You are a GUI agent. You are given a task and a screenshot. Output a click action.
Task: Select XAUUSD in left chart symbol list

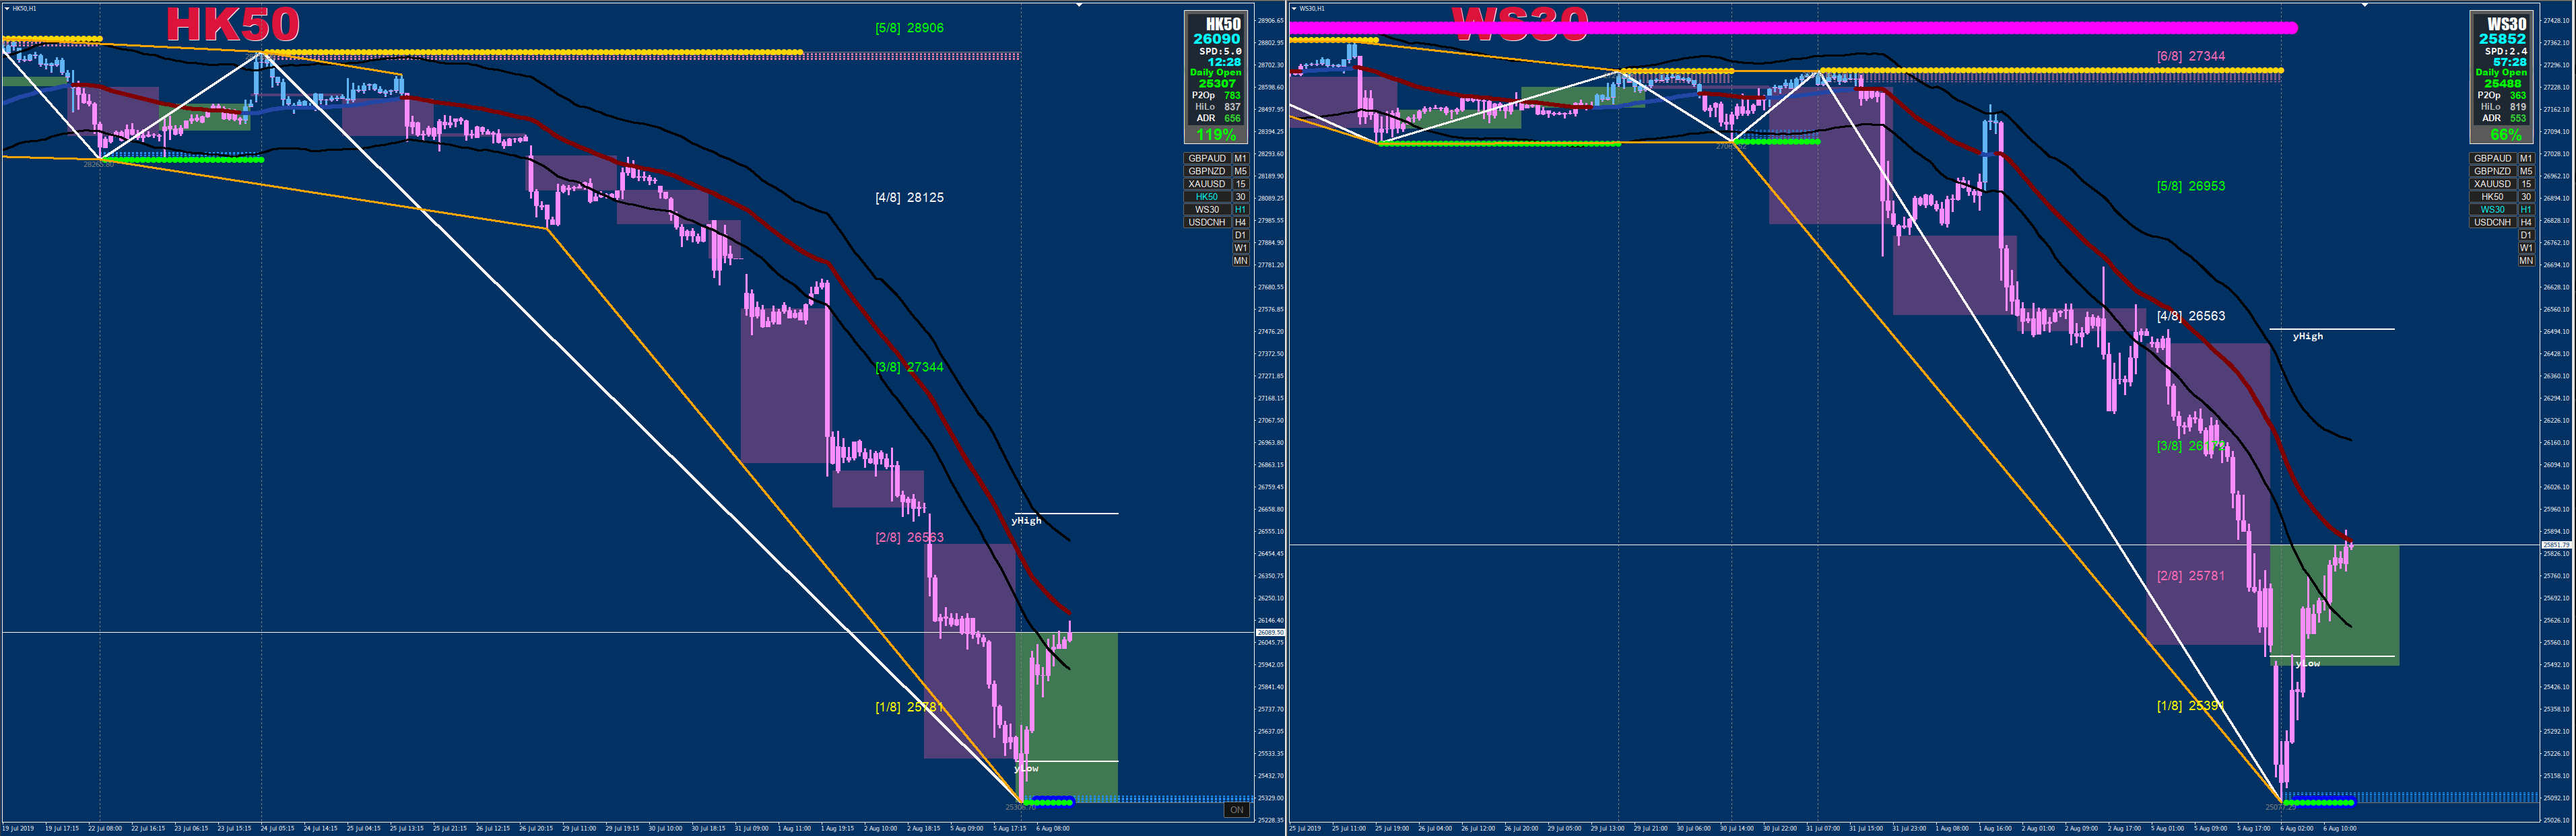pyautogui.click(x=1206, y=184)
